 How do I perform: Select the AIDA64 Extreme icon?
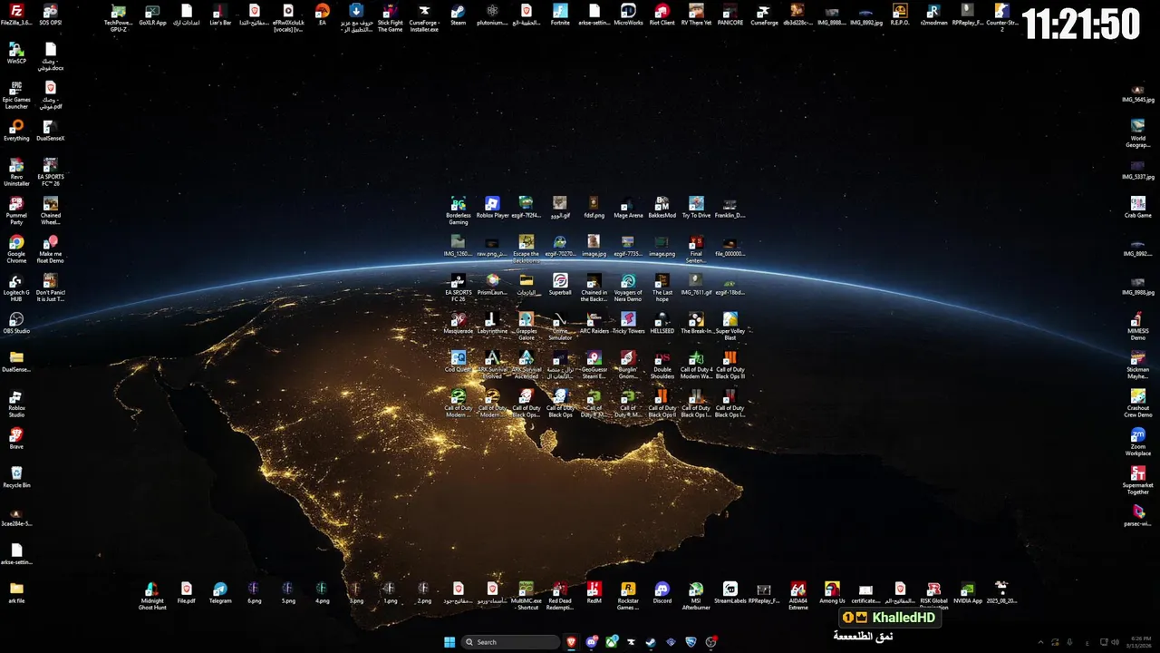pos(798,596)
